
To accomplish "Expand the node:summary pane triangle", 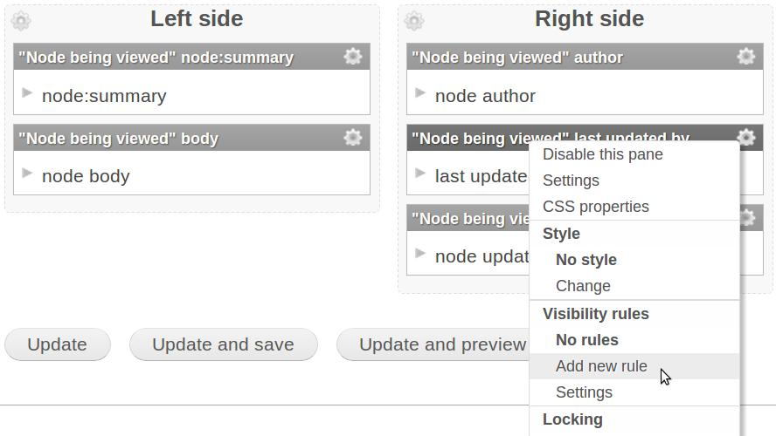I will point(27,92).
